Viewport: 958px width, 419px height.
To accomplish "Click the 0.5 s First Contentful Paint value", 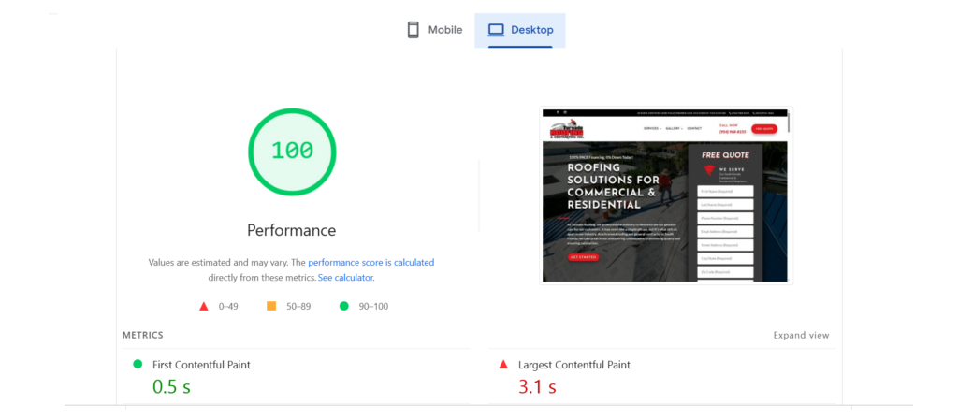I will (172, 385).
